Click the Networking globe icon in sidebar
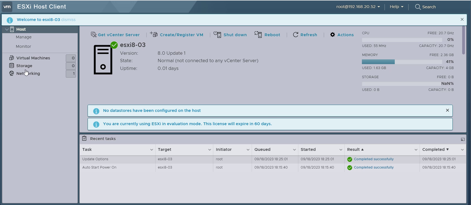 coord(12,73)
